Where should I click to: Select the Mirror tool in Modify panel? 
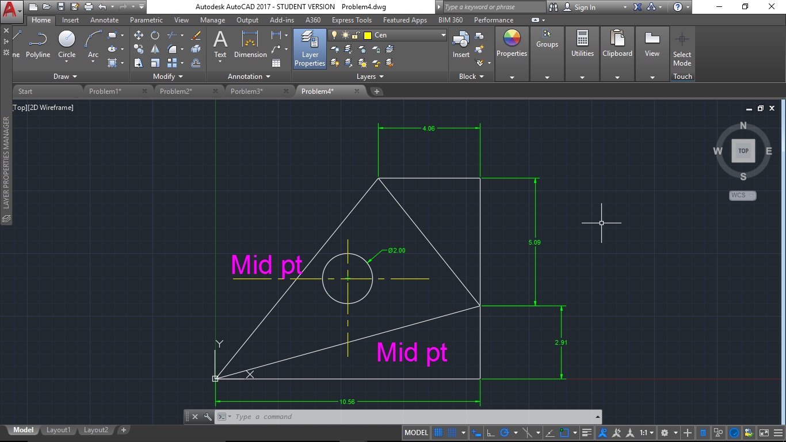click(155, 48)
